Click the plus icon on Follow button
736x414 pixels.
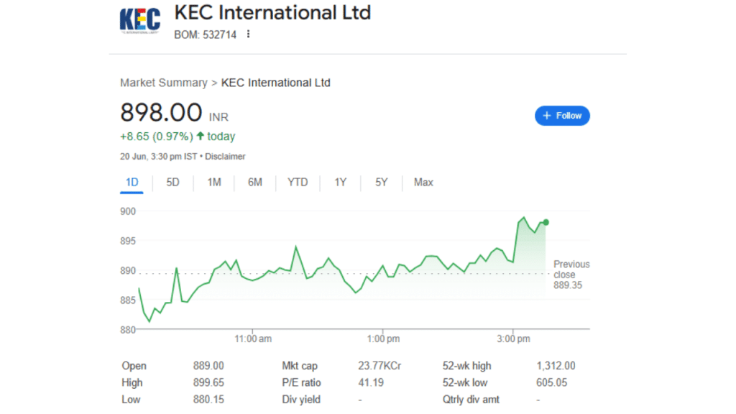tap(546, 116)
